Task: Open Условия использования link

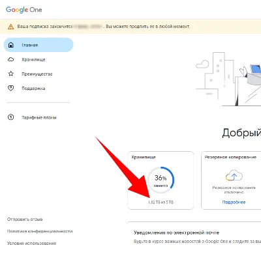Action: point(31,243)
